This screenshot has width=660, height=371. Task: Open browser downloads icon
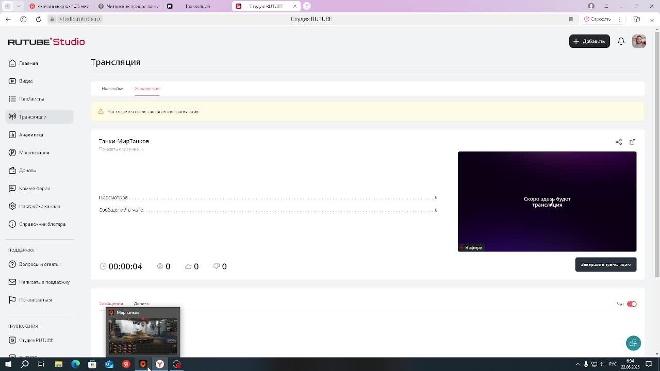(x=652, y=19)
